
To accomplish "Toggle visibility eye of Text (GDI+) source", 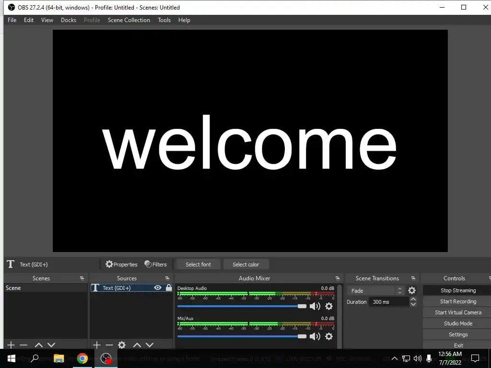I will (158, 287).
